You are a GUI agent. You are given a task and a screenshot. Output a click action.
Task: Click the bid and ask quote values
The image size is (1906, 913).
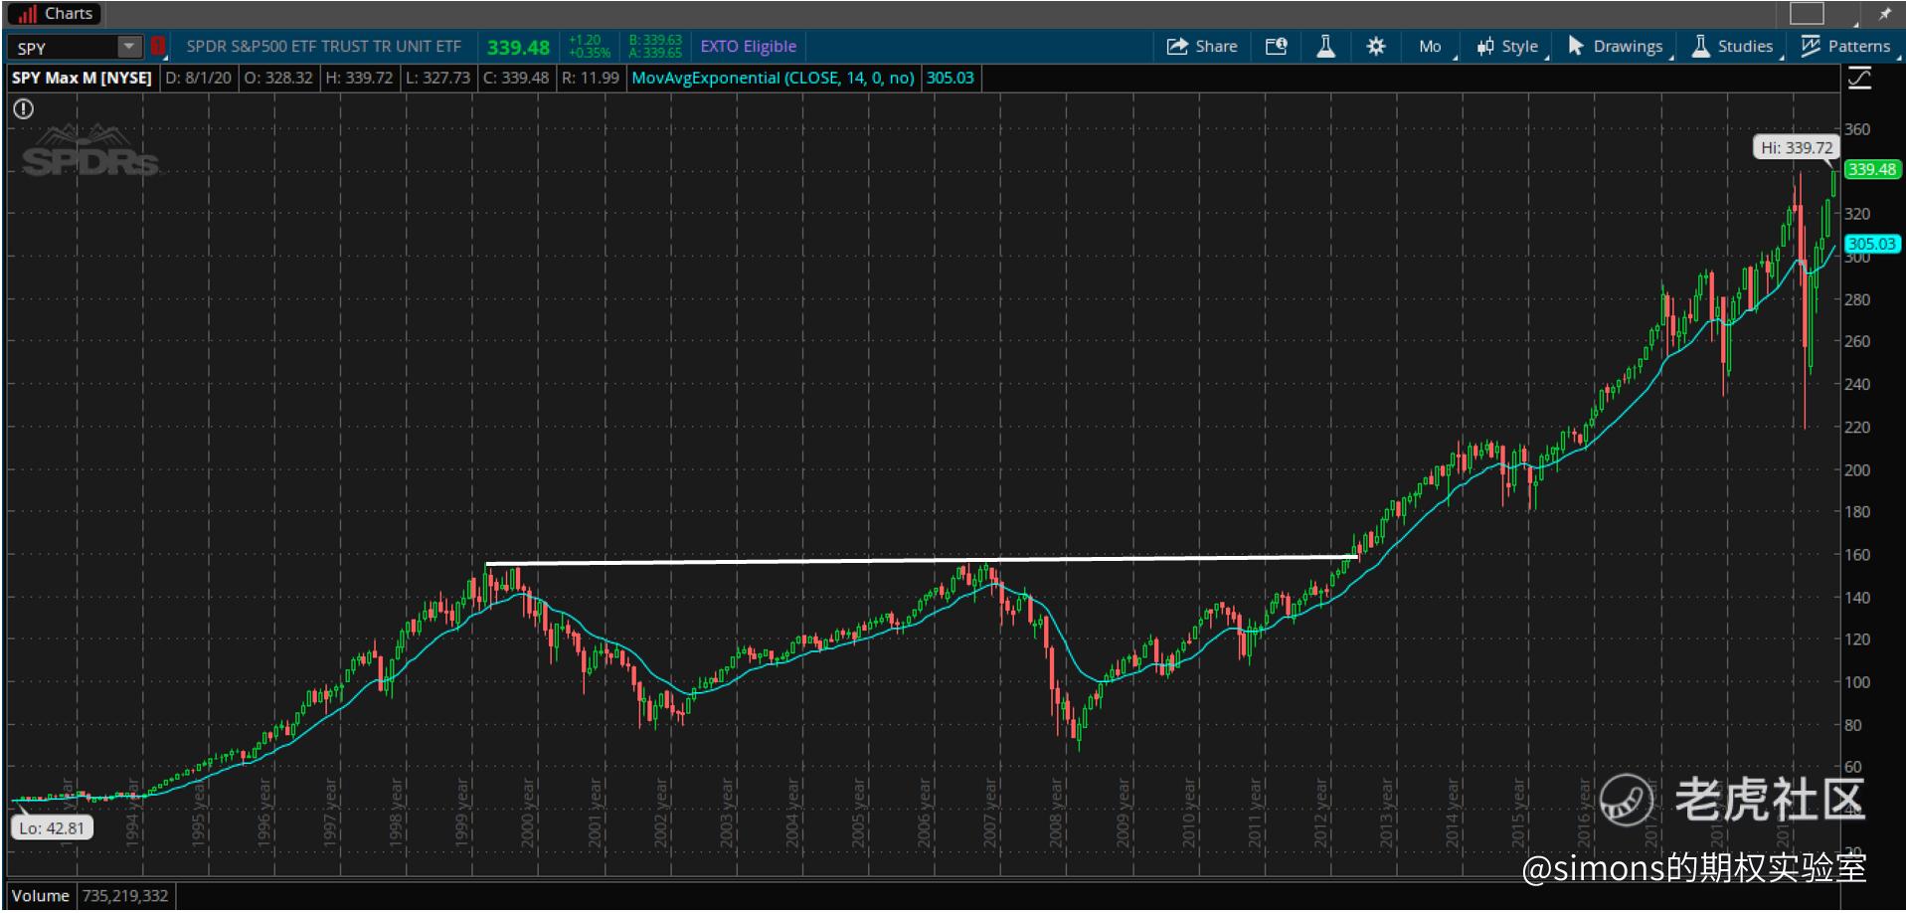point(655,46)
